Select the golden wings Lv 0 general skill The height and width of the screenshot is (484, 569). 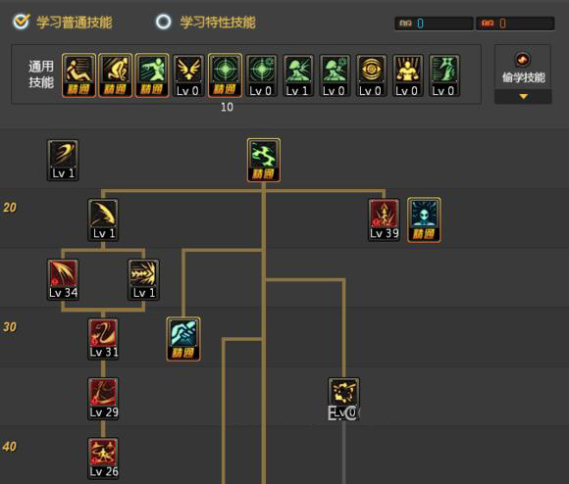pos(188,75)
